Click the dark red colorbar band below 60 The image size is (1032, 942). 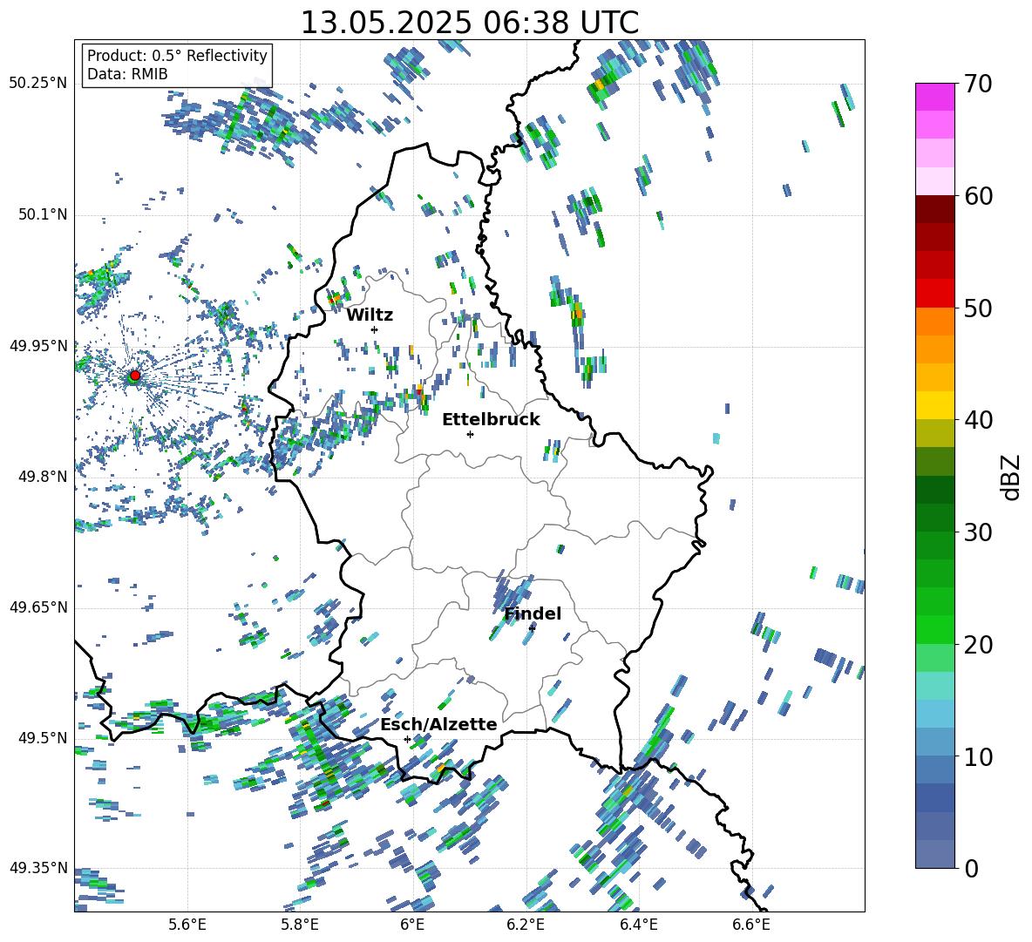[935, 209]
